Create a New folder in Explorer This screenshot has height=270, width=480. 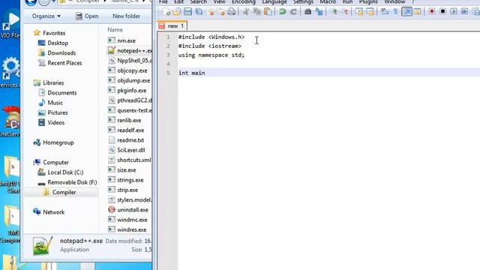coord(126,16)
